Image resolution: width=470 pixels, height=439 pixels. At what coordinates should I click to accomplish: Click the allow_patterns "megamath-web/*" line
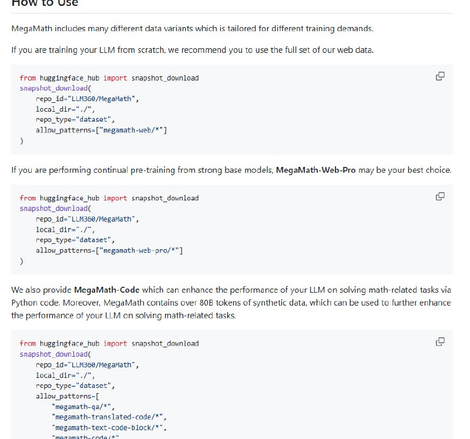(x=101, y=130)
